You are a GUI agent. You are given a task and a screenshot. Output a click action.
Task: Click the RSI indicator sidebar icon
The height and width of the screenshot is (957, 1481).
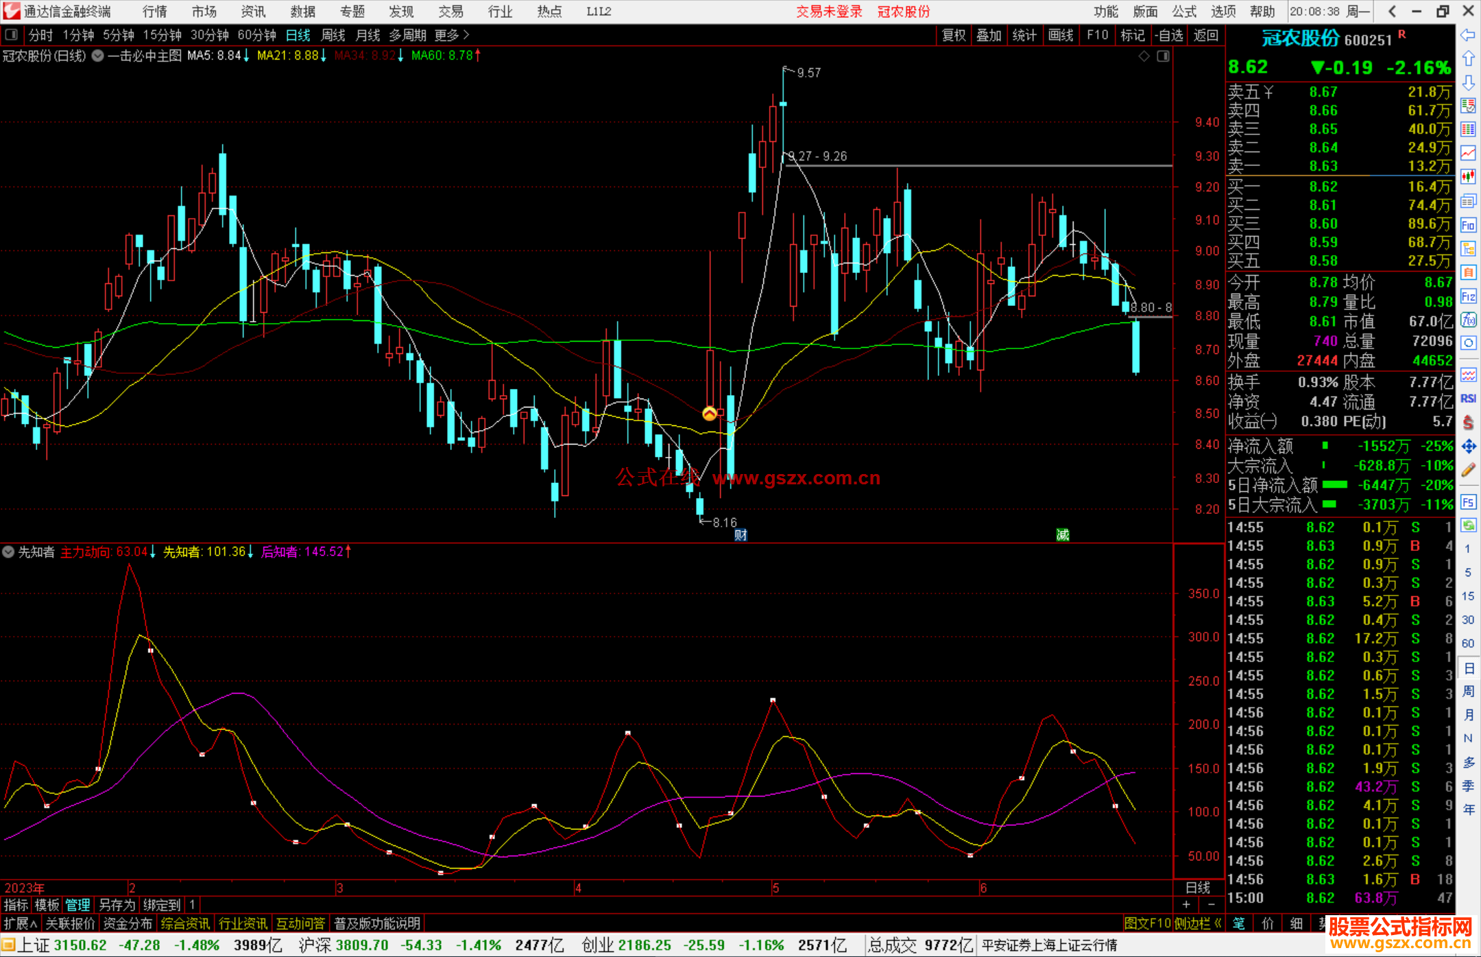point(1468,399)
